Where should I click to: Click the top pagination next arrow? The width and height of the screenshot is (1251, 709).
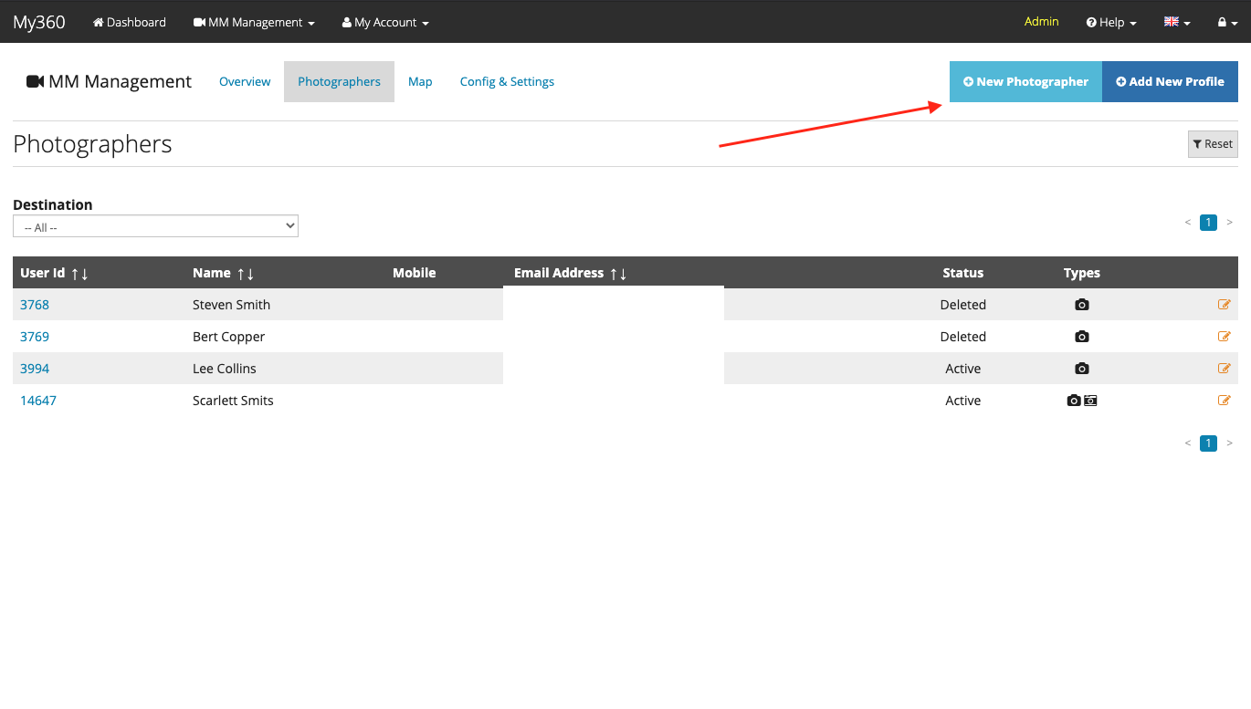point(1229,222)
